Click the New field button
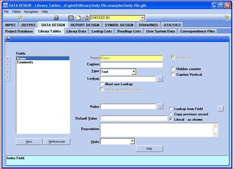Screen dimensions: 234x169 [29, 141]
